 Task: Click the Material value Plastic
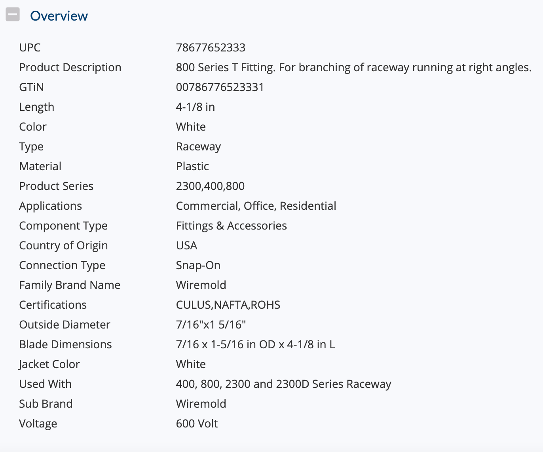click(192, 166)
